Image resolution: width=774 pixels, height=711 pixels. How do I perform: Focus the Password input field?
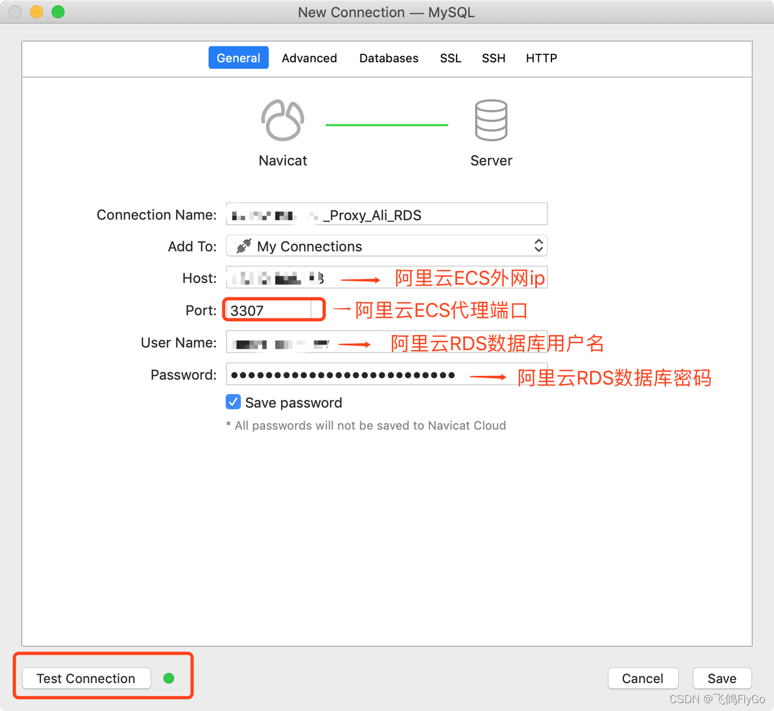point(387,374)
